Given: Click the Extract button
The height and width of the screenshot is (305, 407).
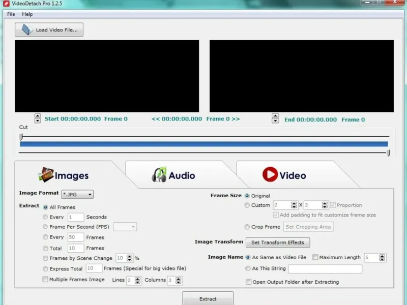Looking at the screenshot, I should tap(208, 298).
